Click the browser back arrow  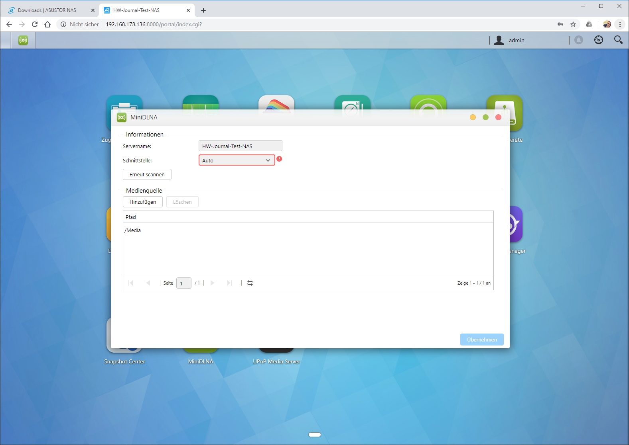pyautogui.click(x=9, y=24)
